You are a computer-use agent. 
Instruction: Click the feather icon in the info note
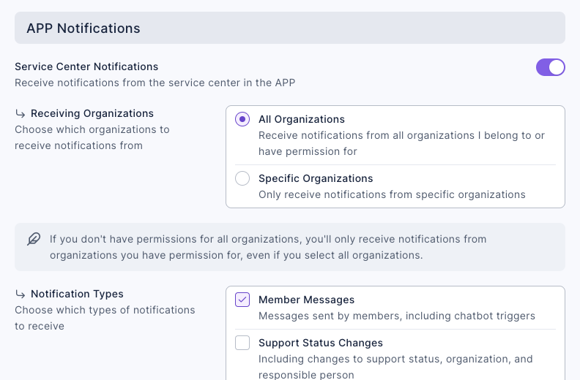[x=34, y=239]
